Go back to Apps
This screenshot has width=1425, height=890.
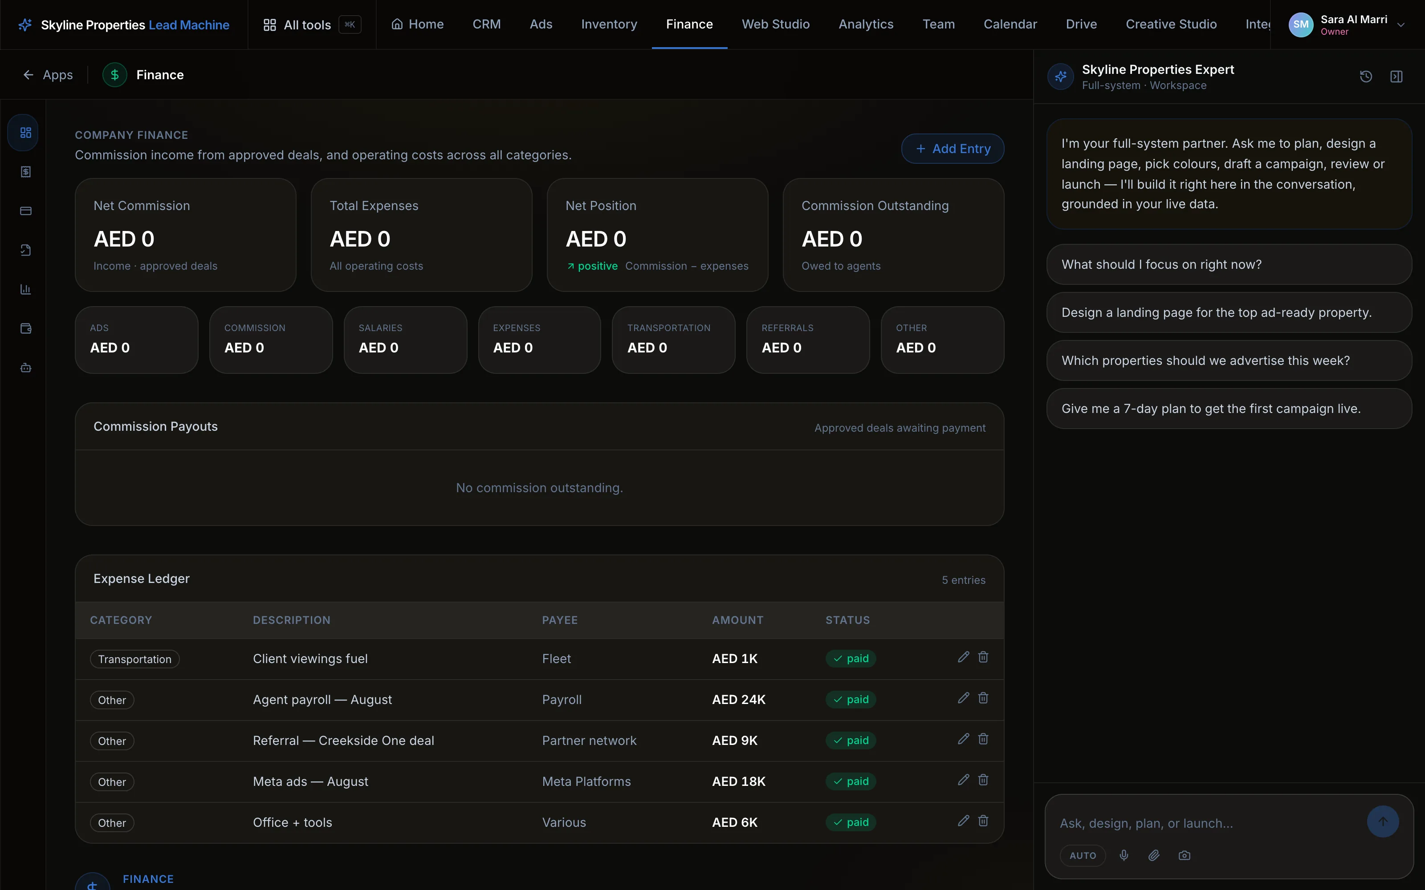(x=48, y=75)
